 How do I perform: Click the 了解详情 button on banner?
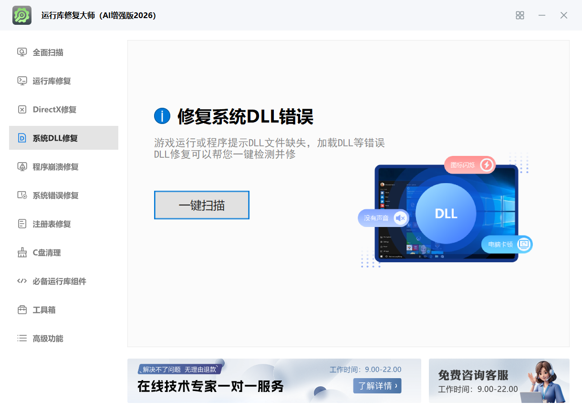click(x=377, y=386)
